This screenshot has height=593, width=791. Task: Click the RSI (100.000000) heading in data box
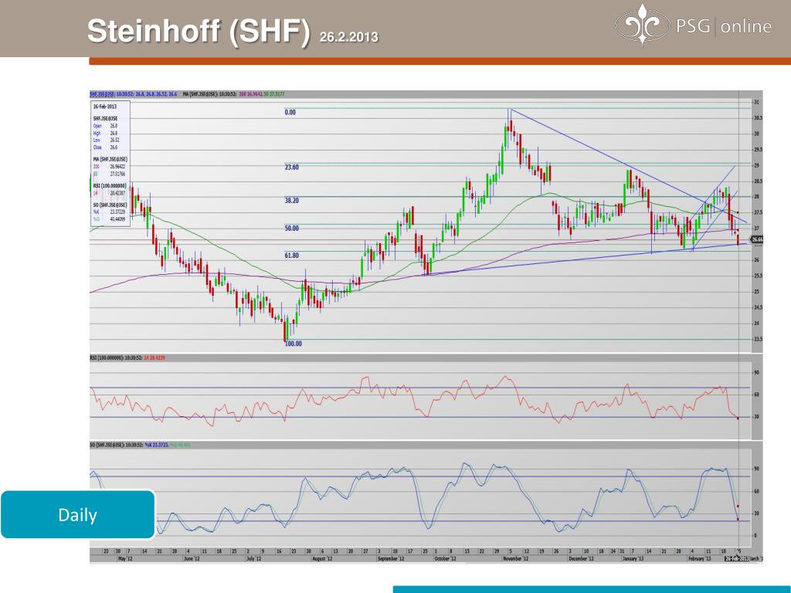tap(110, 186)
